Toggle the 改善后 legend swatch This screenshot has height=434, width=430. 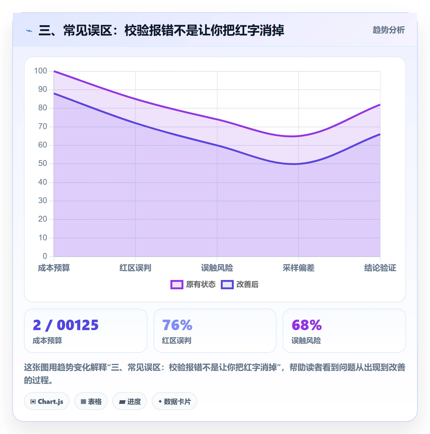227,285
